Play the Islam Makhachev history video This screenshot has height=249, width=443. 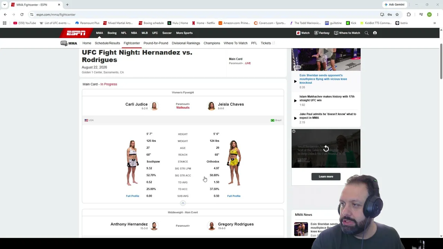(x=295, y=101)
